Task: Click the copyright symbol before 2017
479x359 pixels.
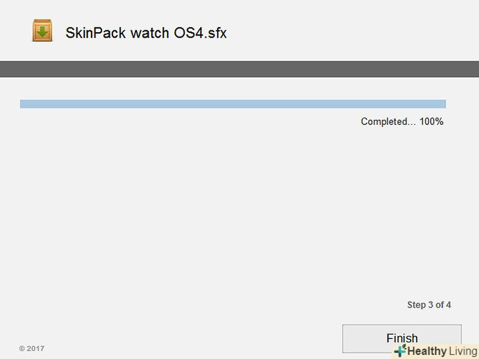Action: (x=22, y=348)
